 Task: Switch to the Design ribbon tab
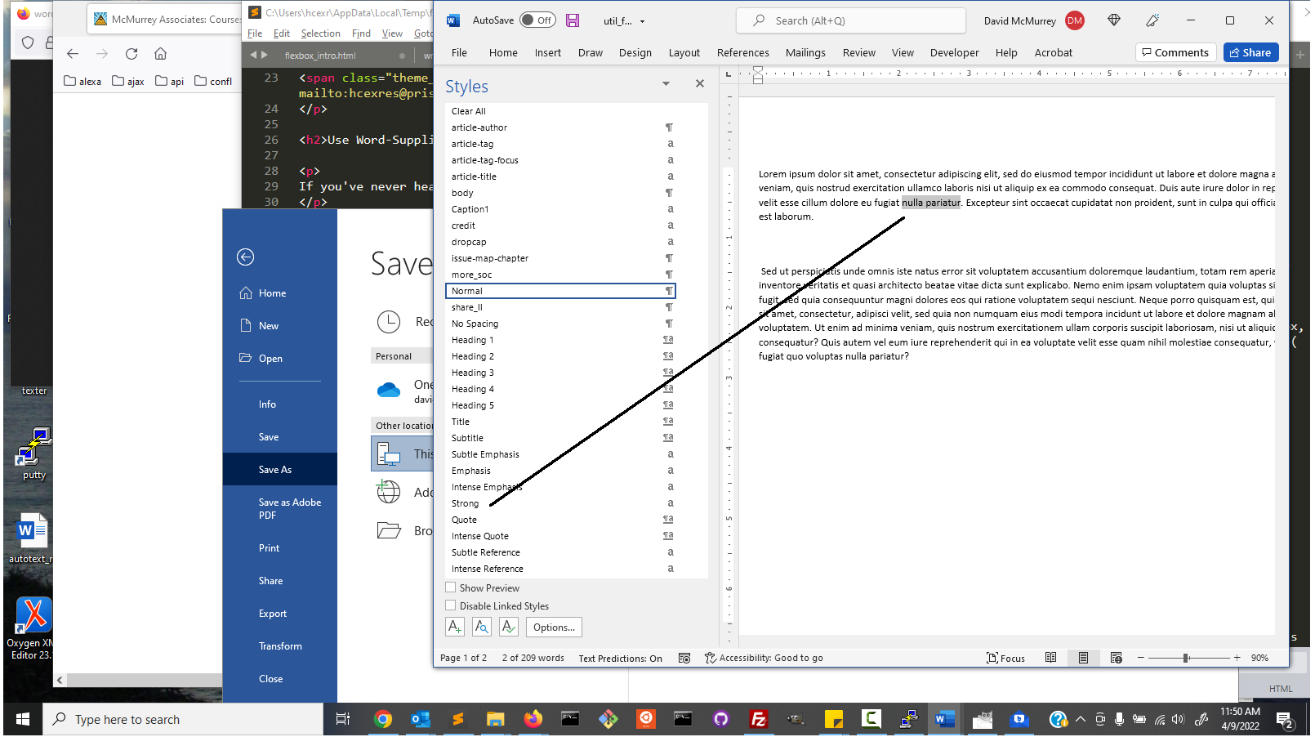coord(635,52)
